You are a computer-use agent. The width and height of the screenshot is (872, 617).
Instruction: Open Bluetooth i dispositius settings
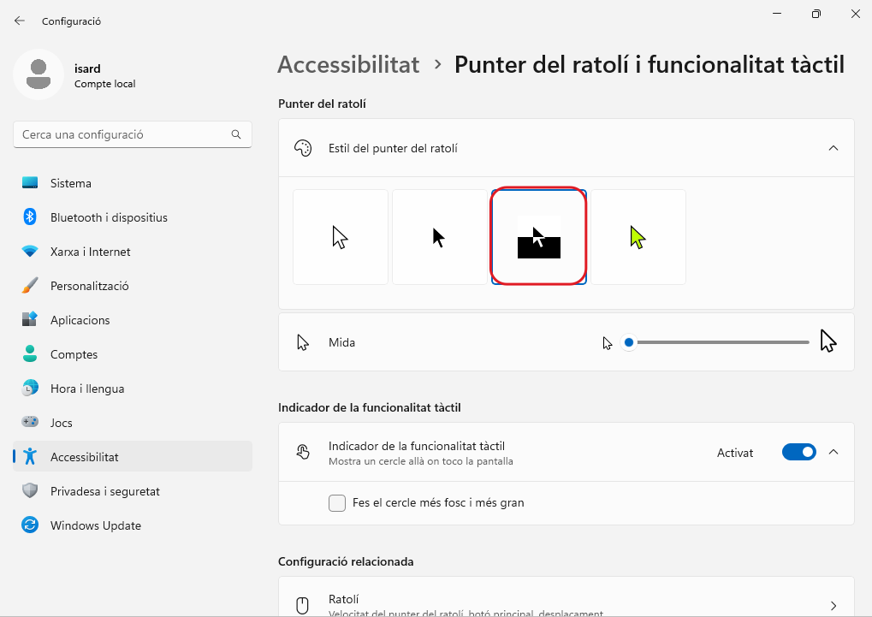coord(109,217)
